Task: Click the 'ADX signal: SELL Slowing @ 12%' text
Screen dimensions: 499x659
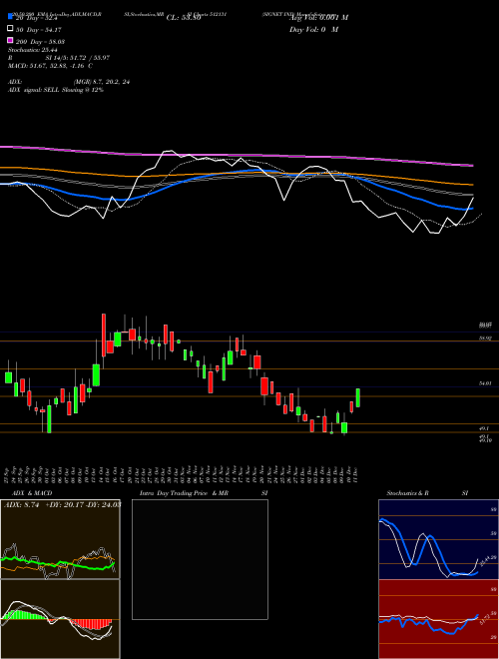Action: tap(56, 90)
